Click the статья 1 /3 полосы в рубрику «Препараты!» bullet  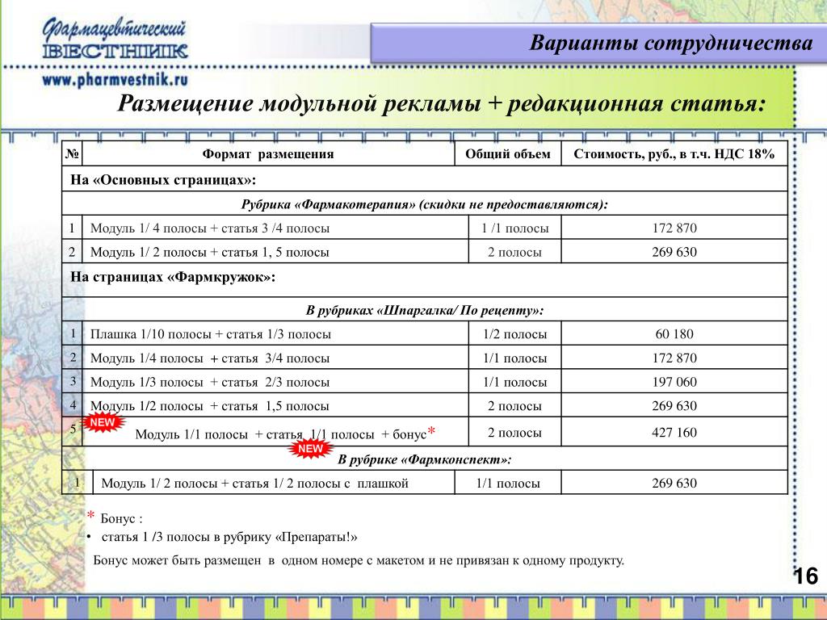[x=229, y=537]
